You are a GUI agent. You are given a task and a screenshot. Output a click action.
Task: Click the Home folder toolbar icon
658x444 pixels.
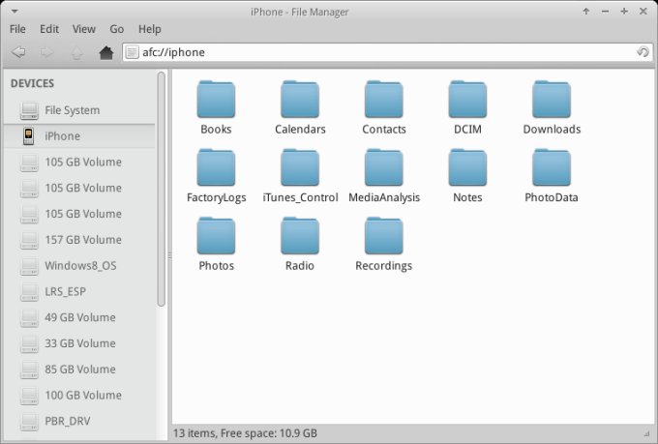click(x=106, y=52)
